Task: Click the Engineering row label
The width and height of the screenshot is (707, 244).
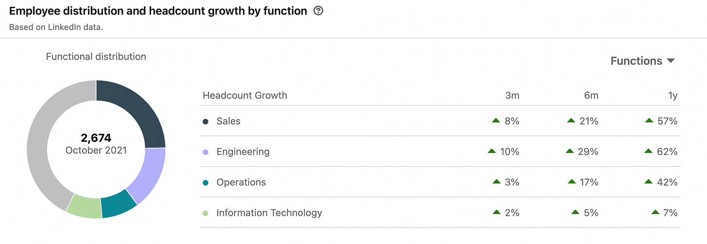Action: click(243, 152)
